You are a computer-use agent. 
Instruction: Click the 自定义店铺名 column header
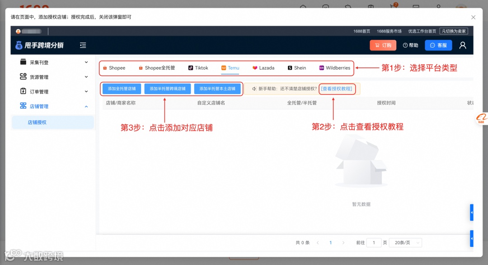211,103
